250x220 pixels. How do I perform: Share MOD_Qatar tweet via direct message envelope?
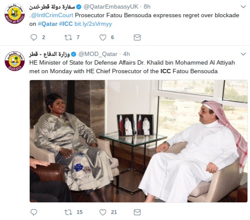point(137,212)
